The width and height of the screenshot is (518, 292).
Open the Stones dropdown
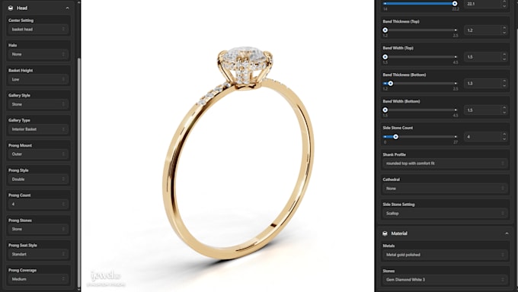(x=445, y=280)
